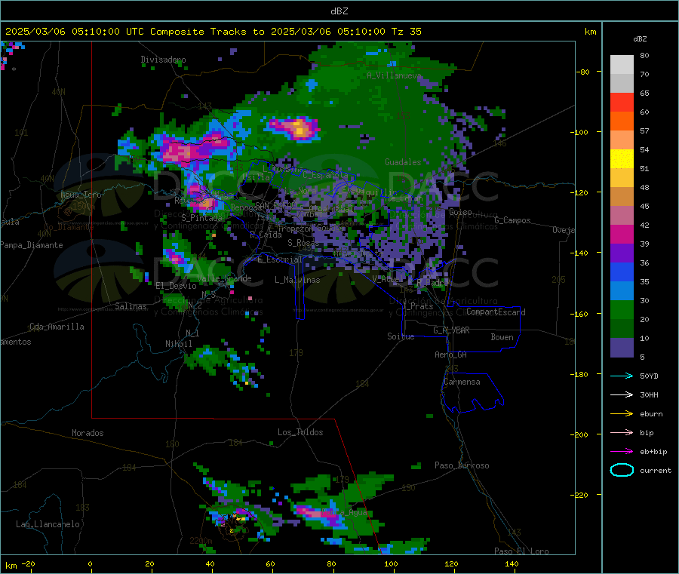Screen dimensions: 679x574
Task: Click the G_ALVEAR map label
Action: click(x=451, y=330)
